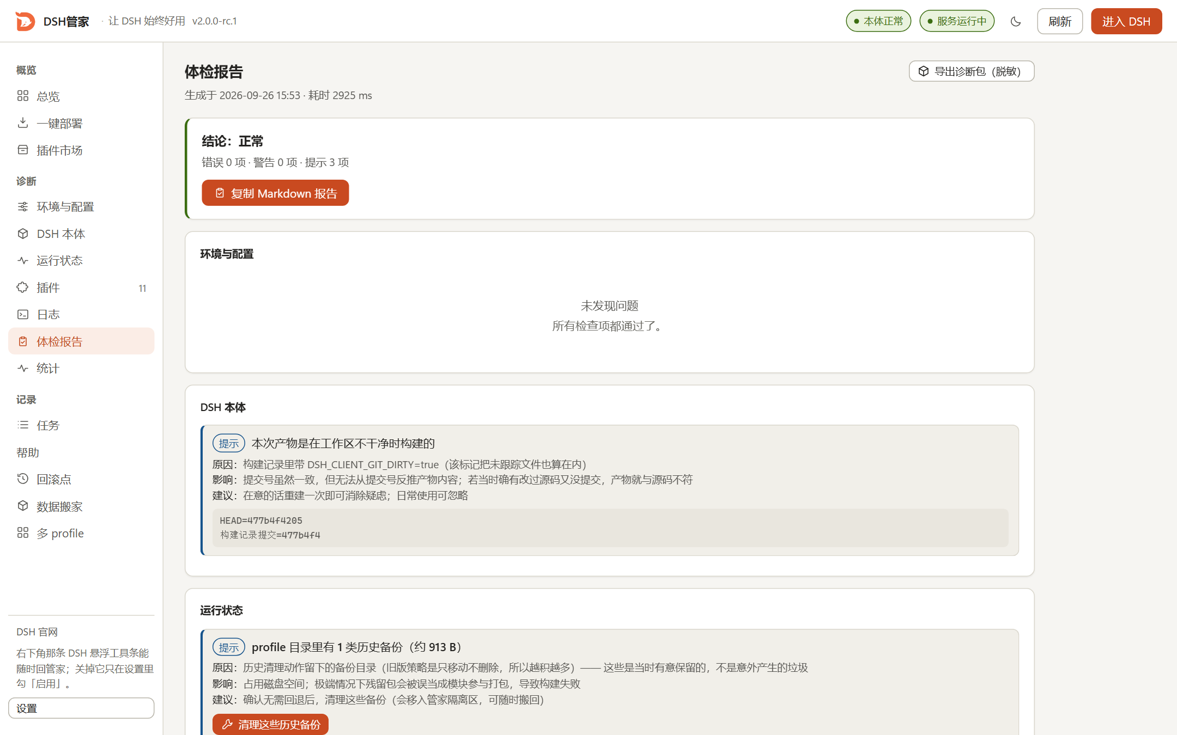Open 回滚点 sidebar entry
Viewport: 1177px width, 735px height.
point(81,479)
